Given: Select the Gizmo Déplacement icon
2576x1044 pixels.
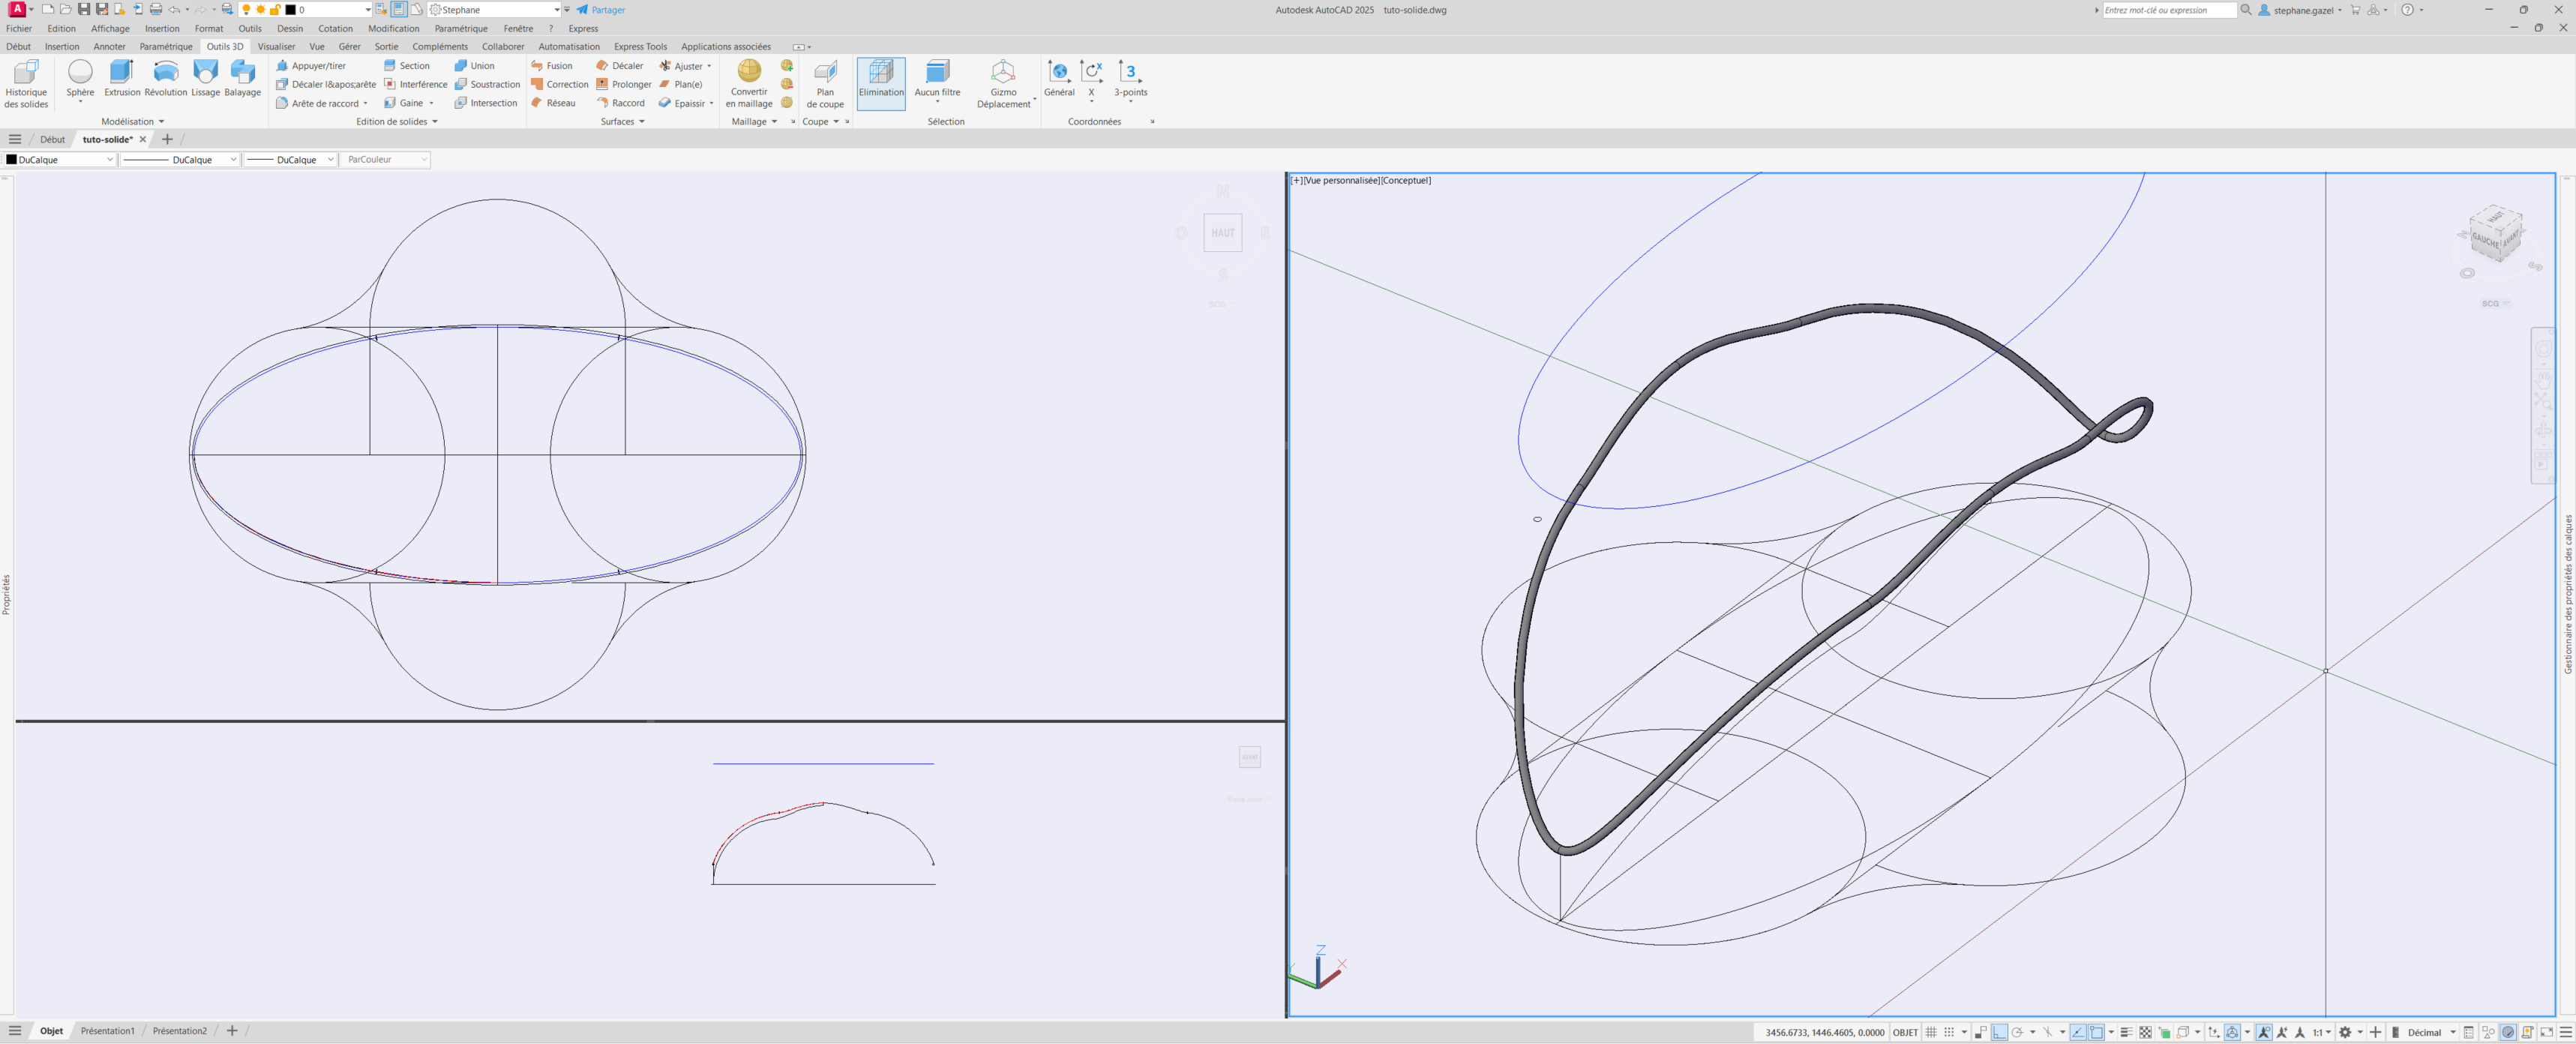Looking at the screenshot, I should click(x=1003, y=72).
